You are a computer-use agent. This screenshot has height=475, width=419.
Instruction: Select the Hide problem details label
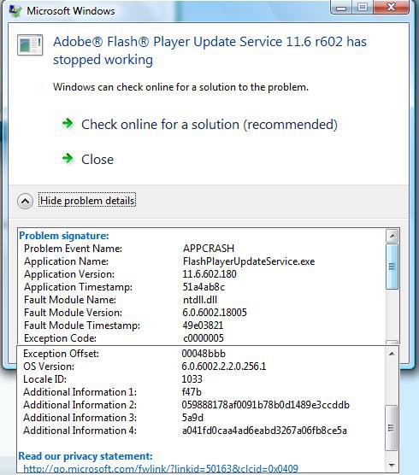coord(87,201)
